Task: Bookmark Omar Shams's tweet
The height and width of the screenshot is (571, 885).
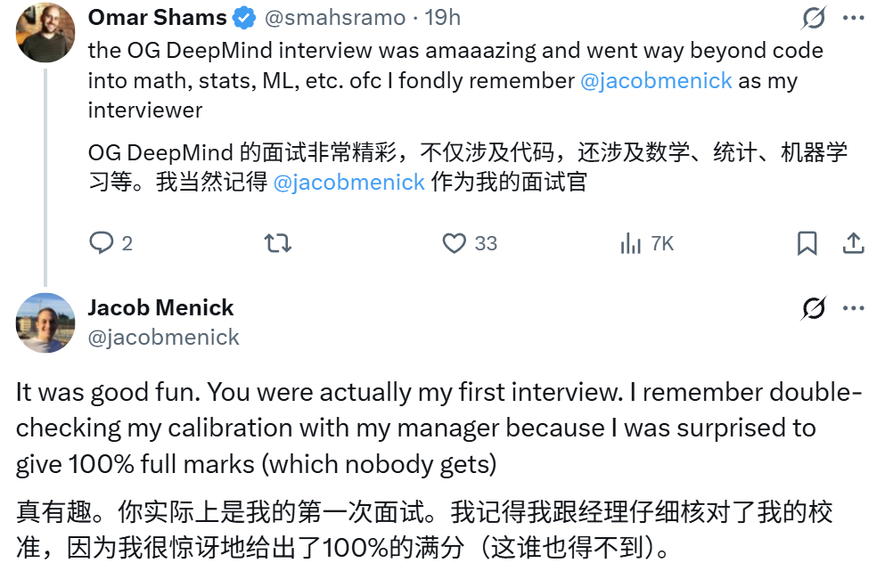Action: point(807,243)
